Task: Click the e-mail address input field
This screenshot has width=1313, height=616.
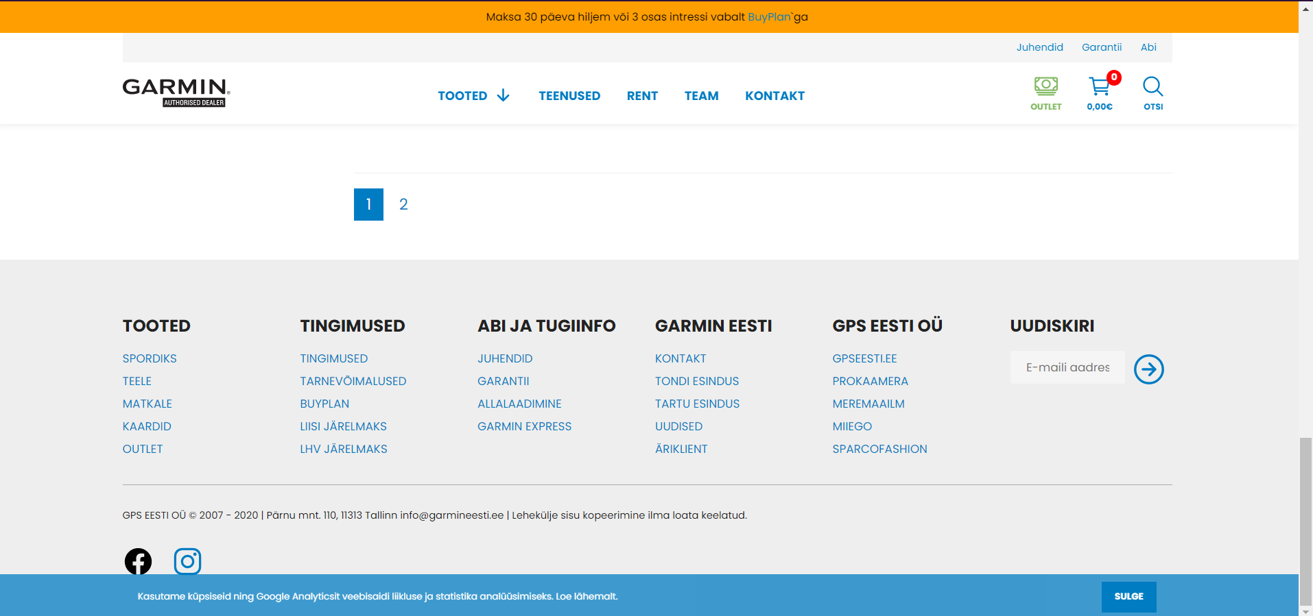Action: 1067,367
